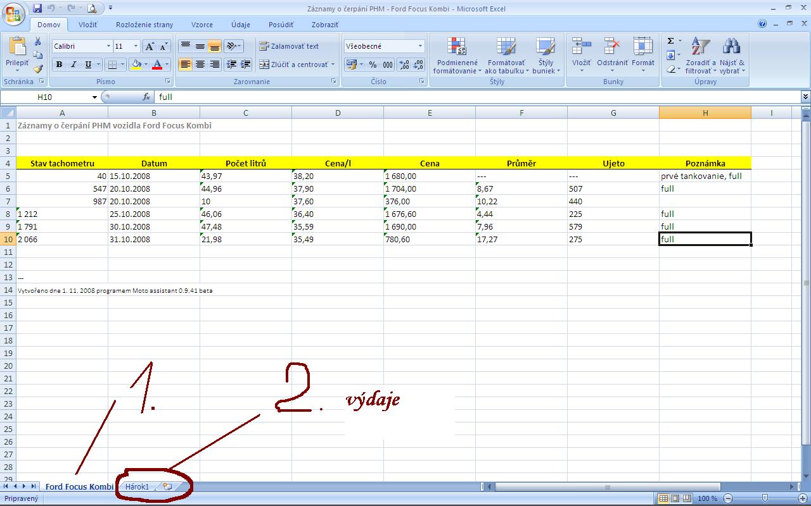This screenshot has width=811, height=506.
Task: Click the percent style icon
Action: click(x=373, y=65)
